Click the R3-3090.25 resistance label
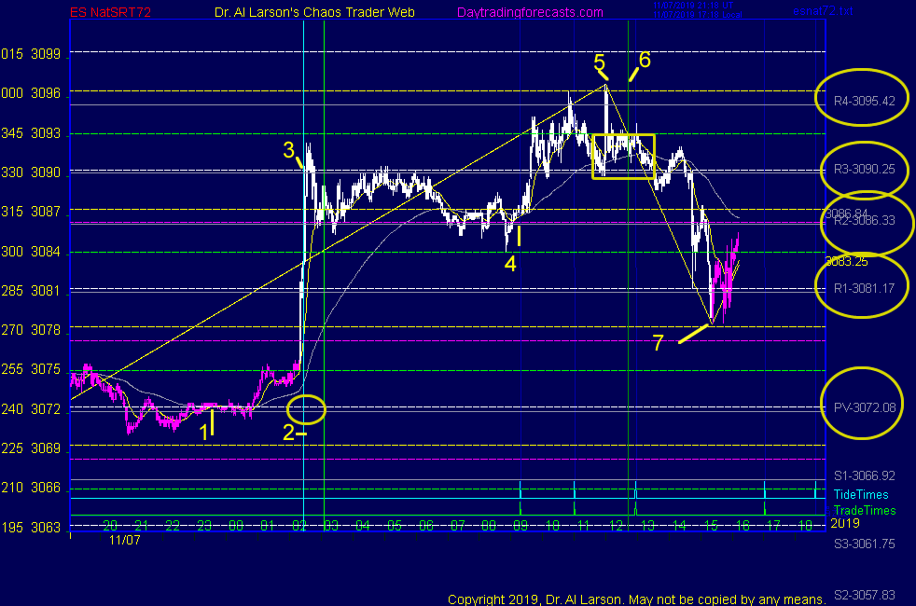 pyautogui.click(x=864, y=170)
